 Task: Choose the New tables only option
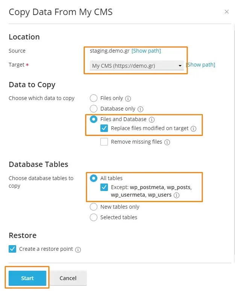[x=94, y=207]
